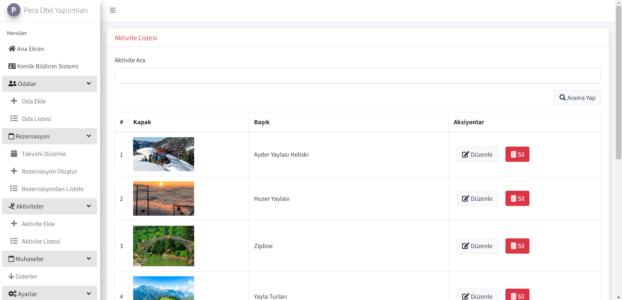
Task: Click the list icon next to Oda Listesi
Action: (14, 118)
